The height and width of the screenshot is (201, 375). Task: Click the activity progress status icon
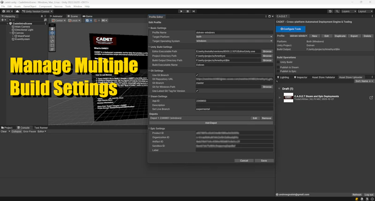372,199
